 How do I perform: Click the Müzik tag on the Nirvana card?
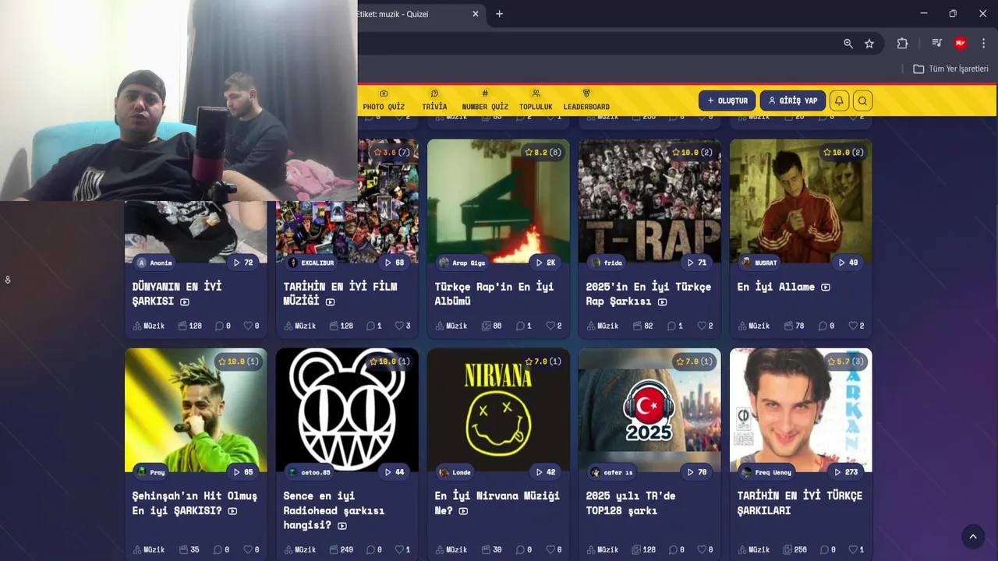(x=451, y=549)
